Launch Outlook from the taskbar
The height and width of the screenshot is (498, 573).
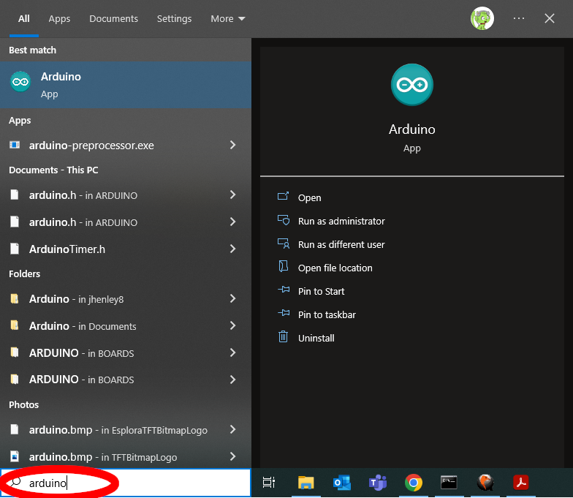tap(342, 483)
